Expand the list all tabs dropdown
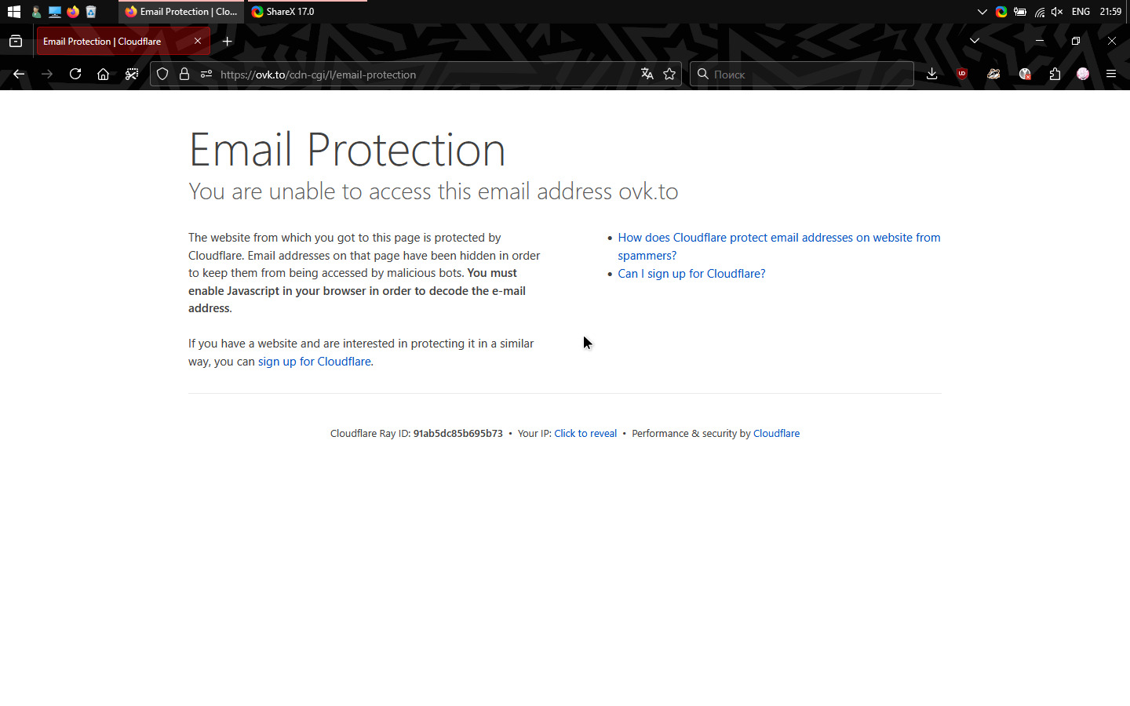Viewport: 1130px width, 706px height. coord(975,41)
